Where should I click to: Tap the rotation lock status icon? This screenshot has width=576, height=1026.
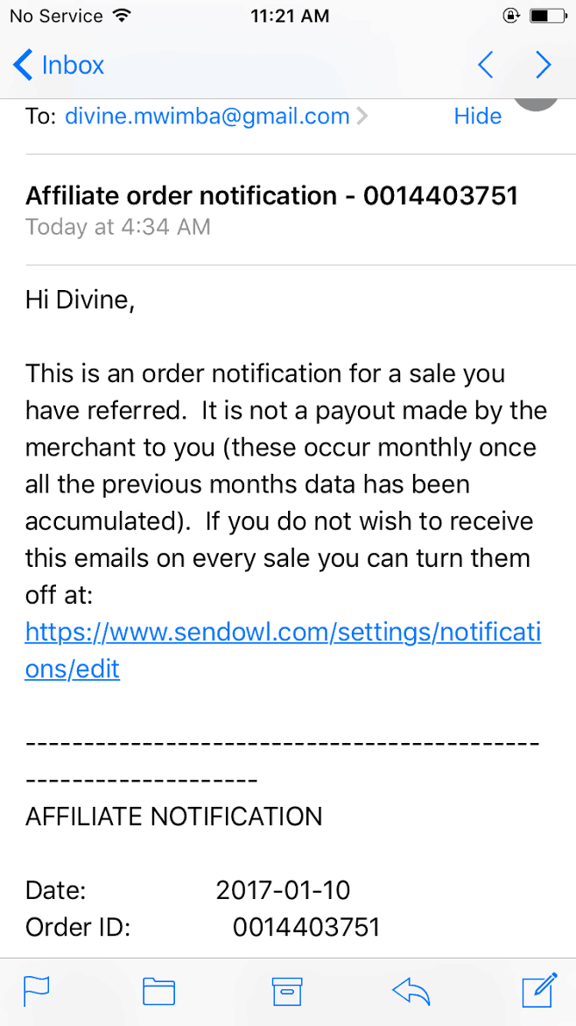[511, 16]
